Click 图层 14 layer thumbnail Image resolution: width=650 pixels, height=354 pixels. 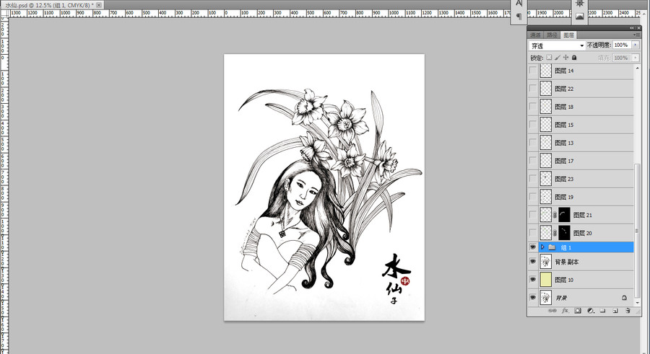pos(546,71)
